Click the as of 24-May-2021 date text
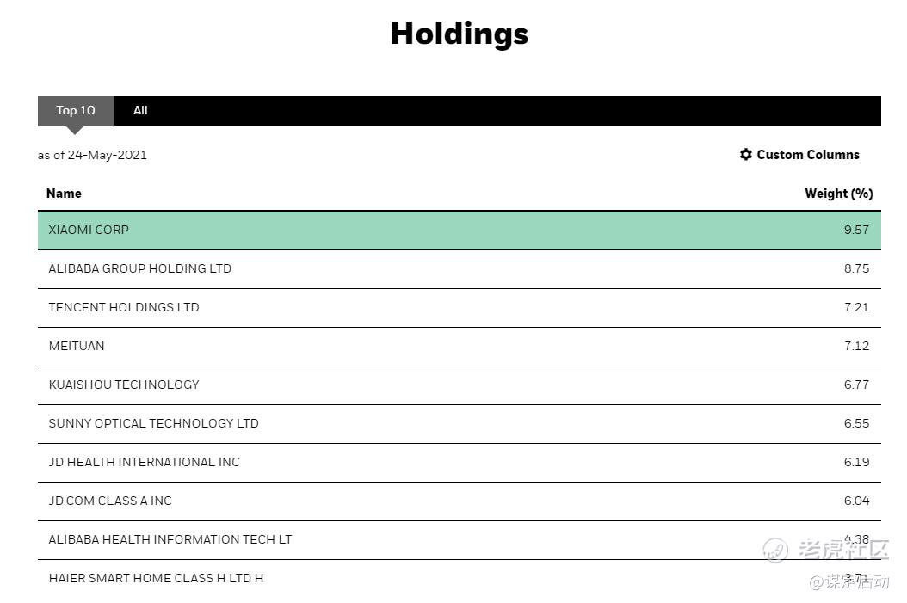The width and height of the screenshot is (907, 603). pyautogui.click(x=92, y=156)
